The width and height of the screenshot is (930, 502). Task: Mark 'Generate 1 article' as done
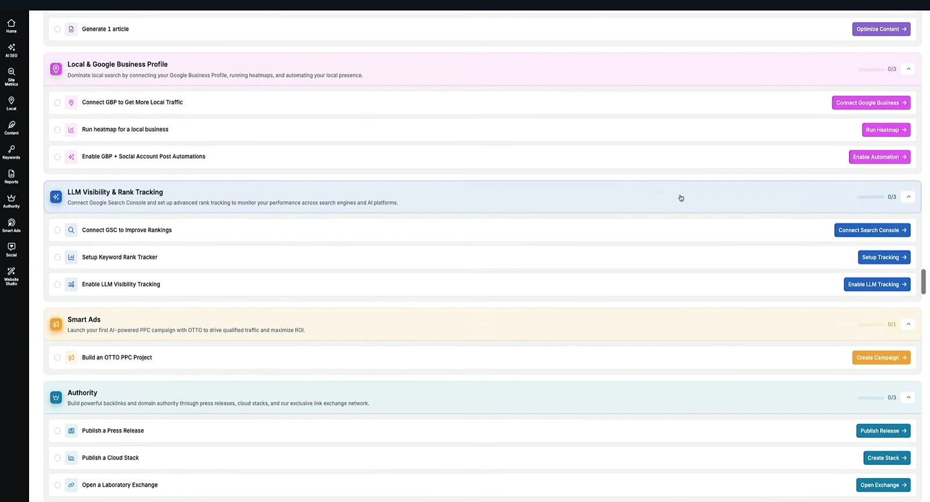click(x=58, y=29)
